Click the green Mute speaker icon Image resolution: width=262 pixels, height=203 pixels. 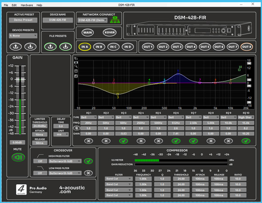tap(17, 157)
